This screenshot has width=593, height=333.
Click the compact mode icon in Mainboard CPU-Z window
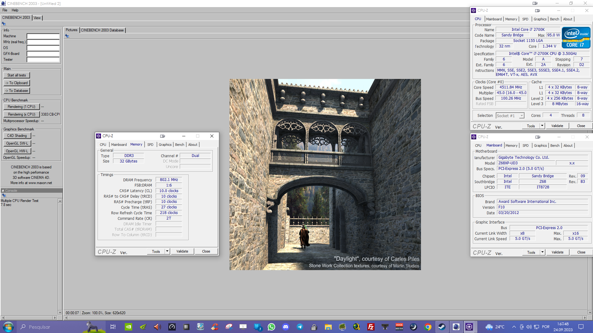(538, 137)
